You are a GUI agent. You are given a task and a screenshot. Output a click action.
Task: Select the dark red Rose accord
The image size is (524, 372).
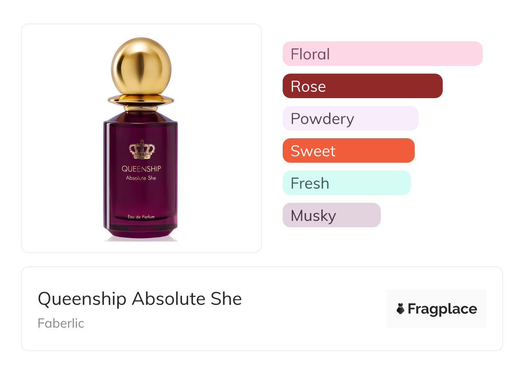pyautogui.click(x=362, y=86)
